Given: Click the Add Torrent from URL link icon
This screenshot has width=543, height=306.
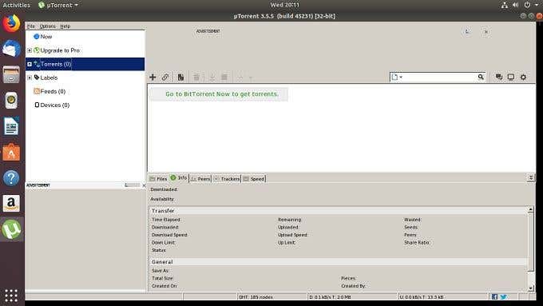Looking at the screenshot, I should tap(165, 77).
